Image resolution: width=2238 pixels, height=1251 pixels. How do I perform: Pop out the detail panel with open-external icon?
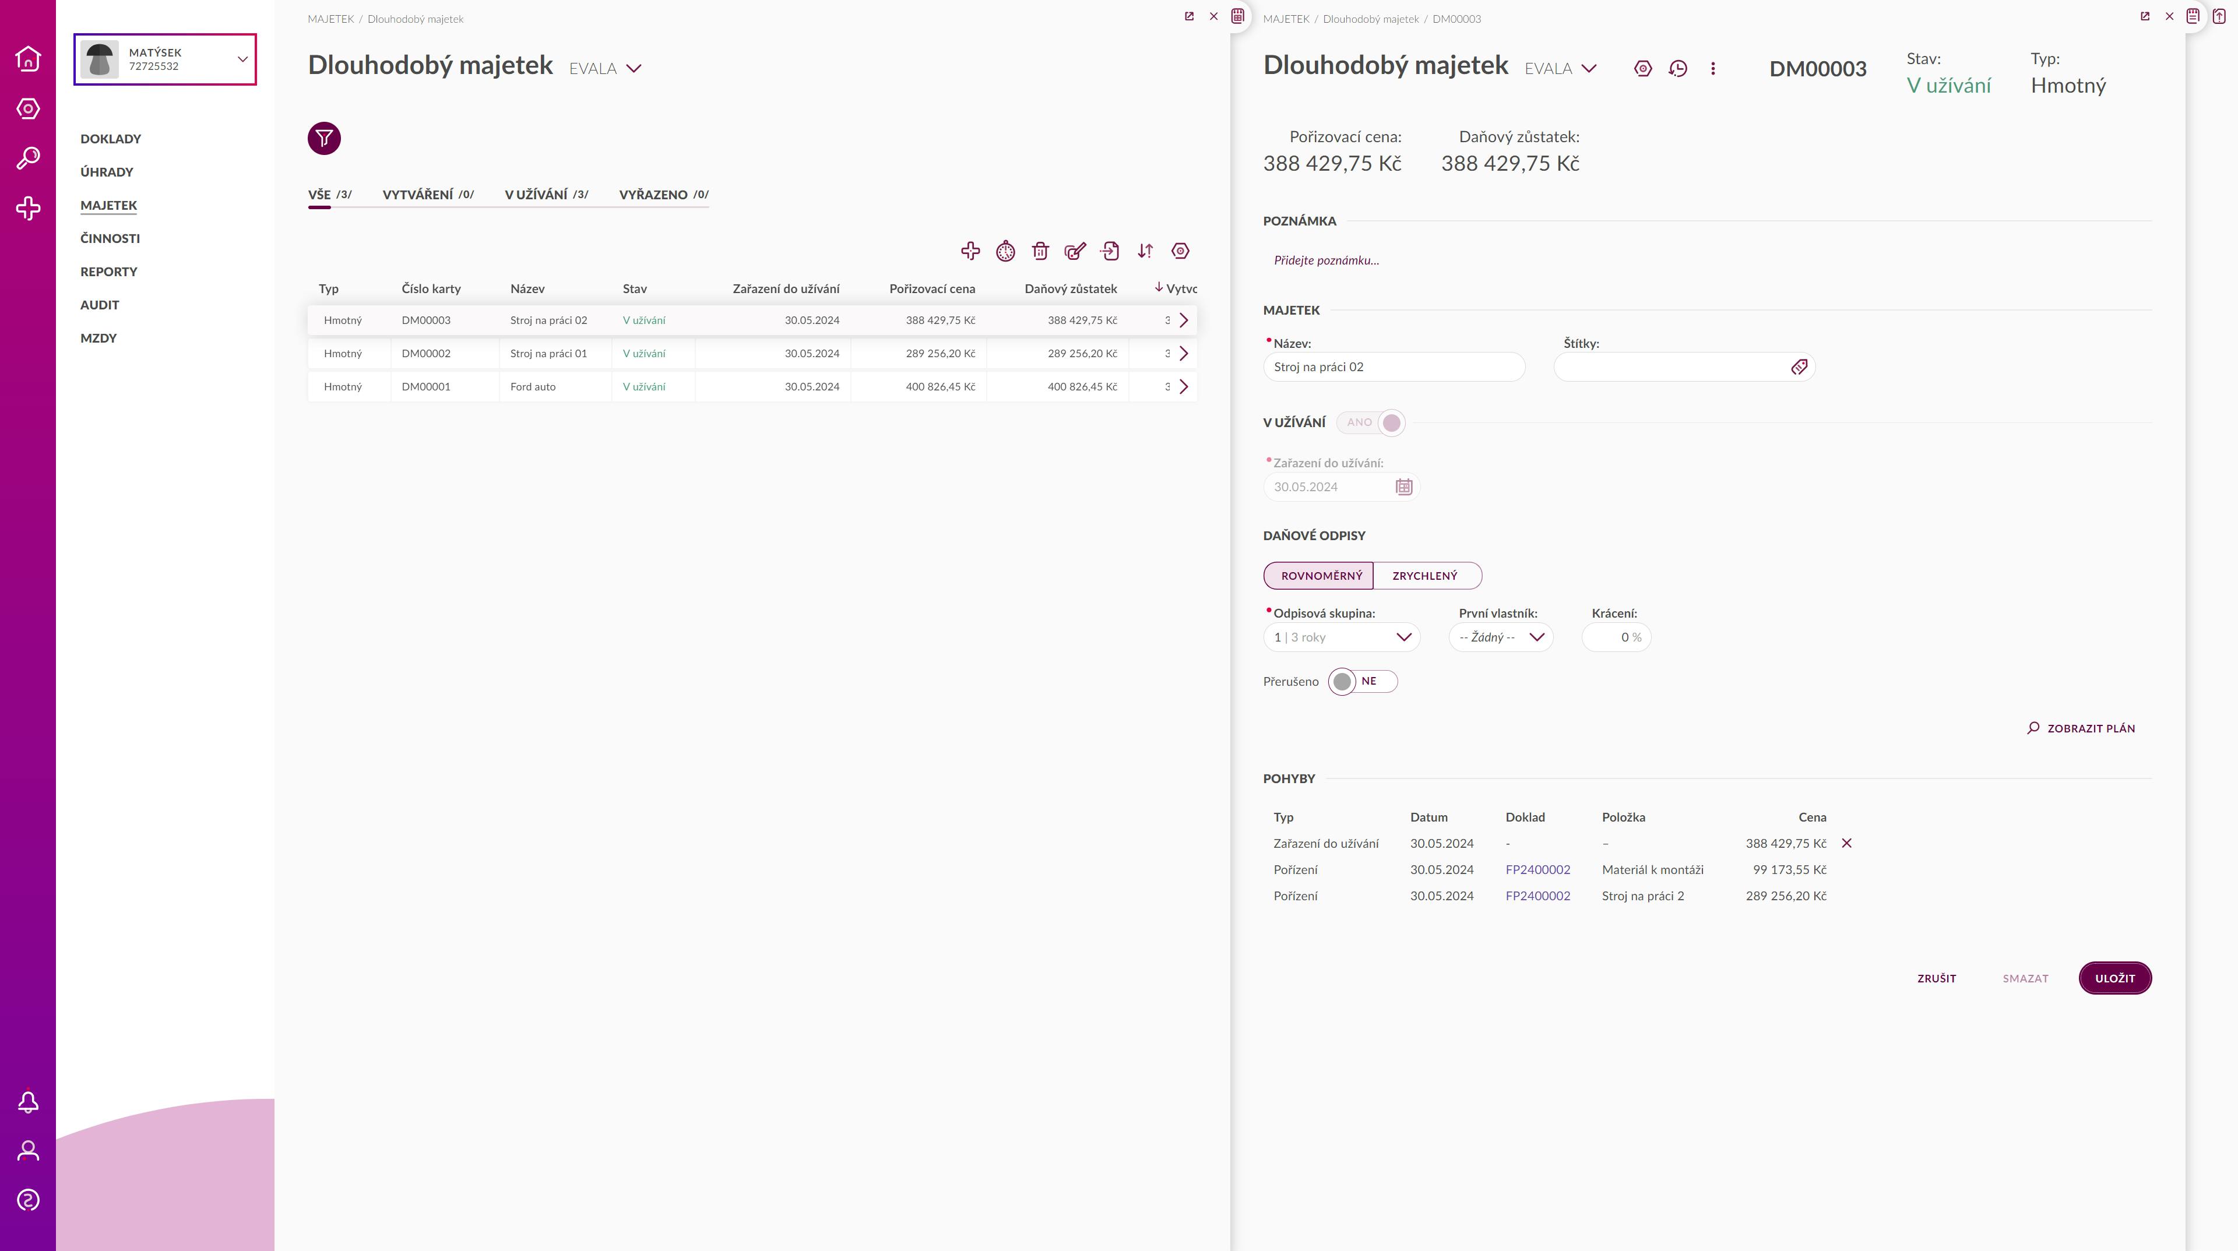click(2145, 16)
